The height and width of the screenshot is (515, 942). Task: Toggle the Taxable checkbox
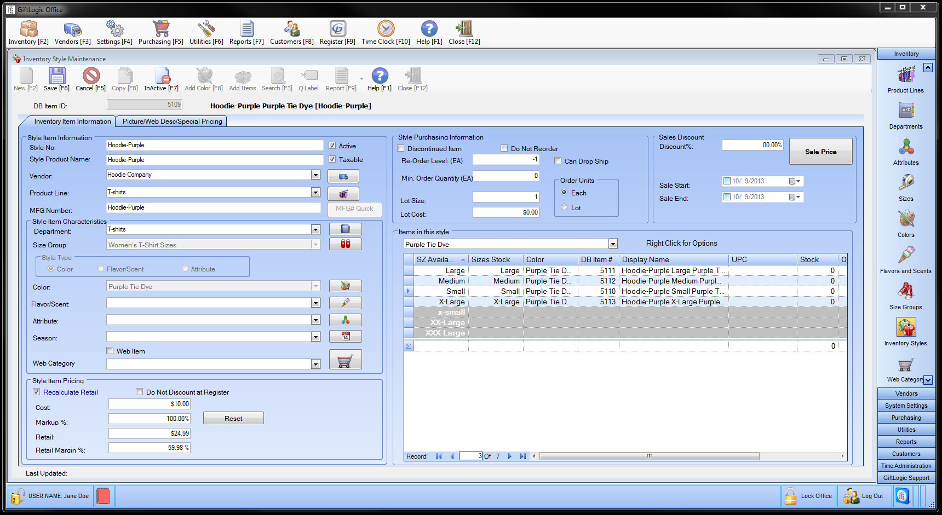tap(332, 159)
